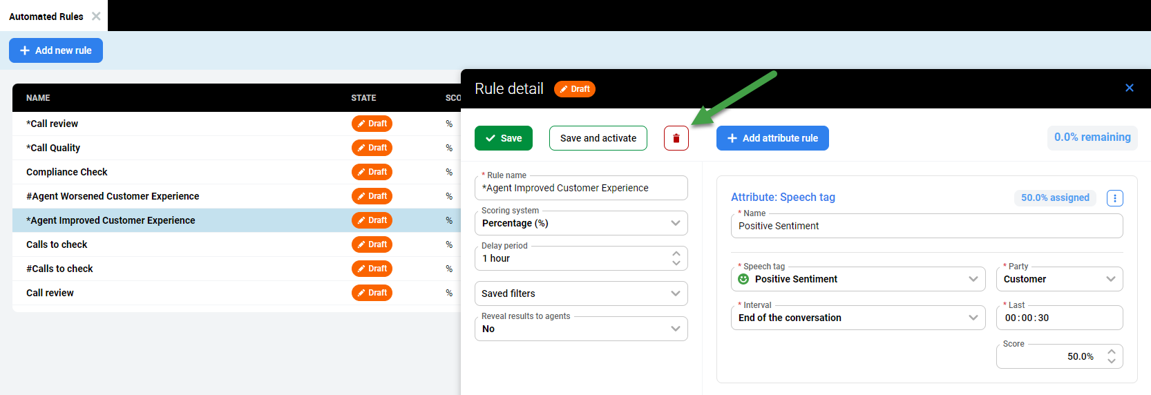The width and height of the screenshot is (1151, 395).
Task: Add a new attribute rule
Action: 772,138
